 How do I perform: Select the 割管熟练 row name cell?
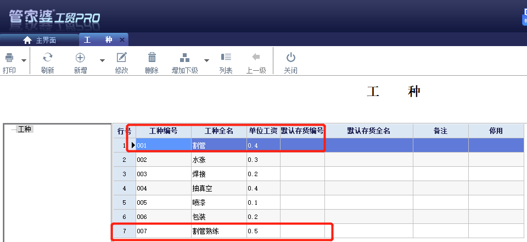point(207,231)
